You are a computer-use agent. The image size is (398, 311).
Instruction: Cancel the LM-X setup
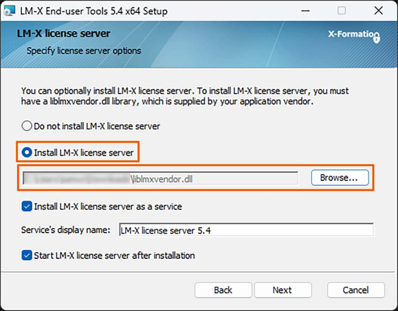coord(356,290)
